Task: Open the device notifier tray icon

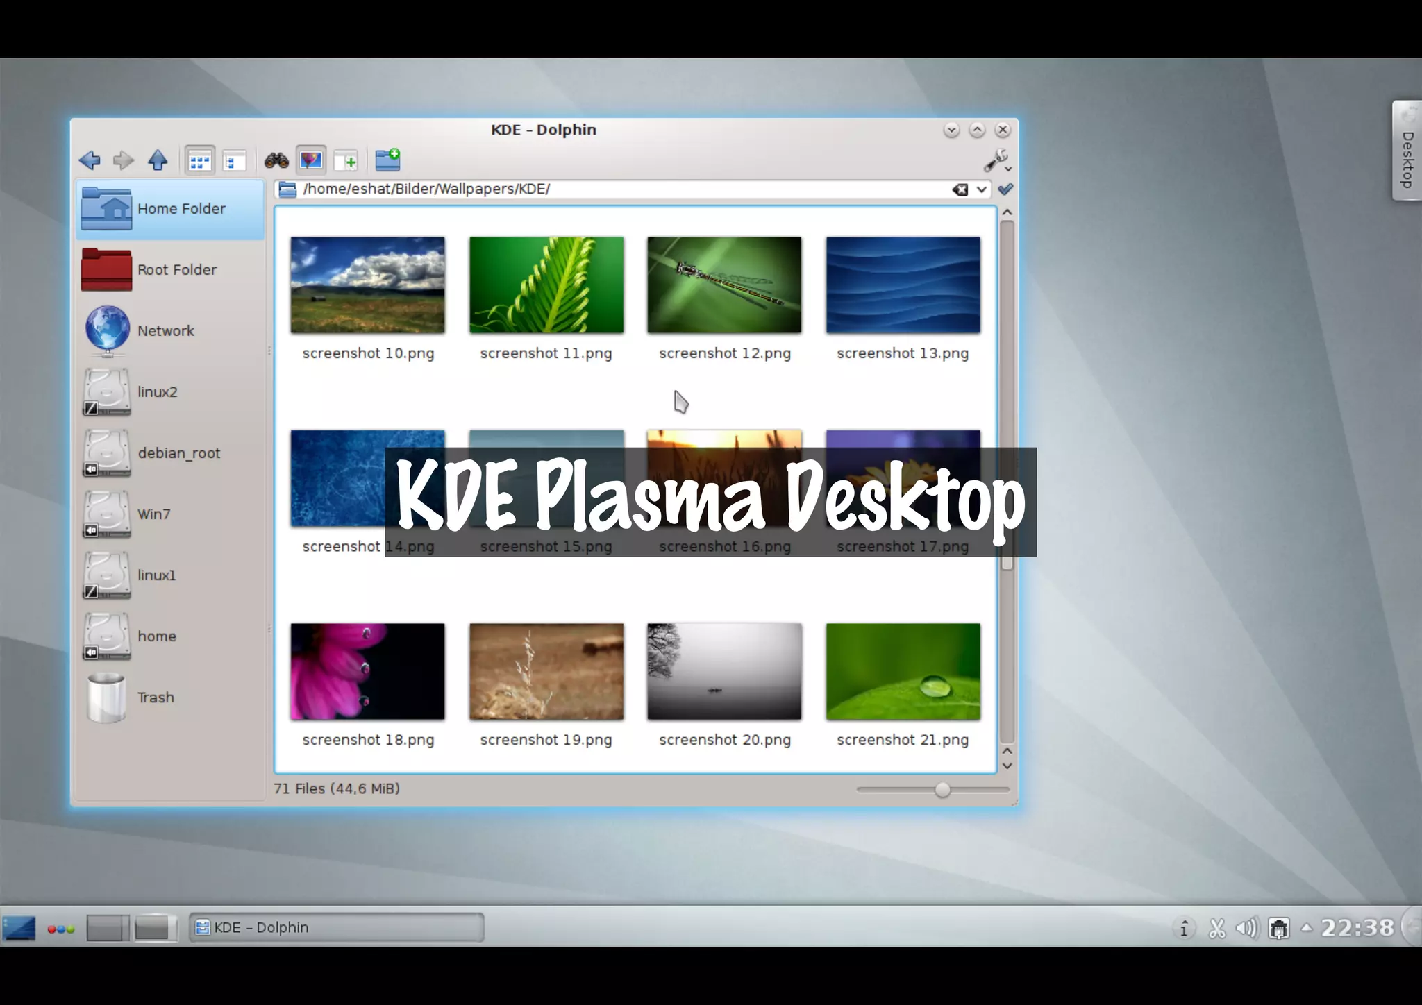Action: (x=1279, y=928)
